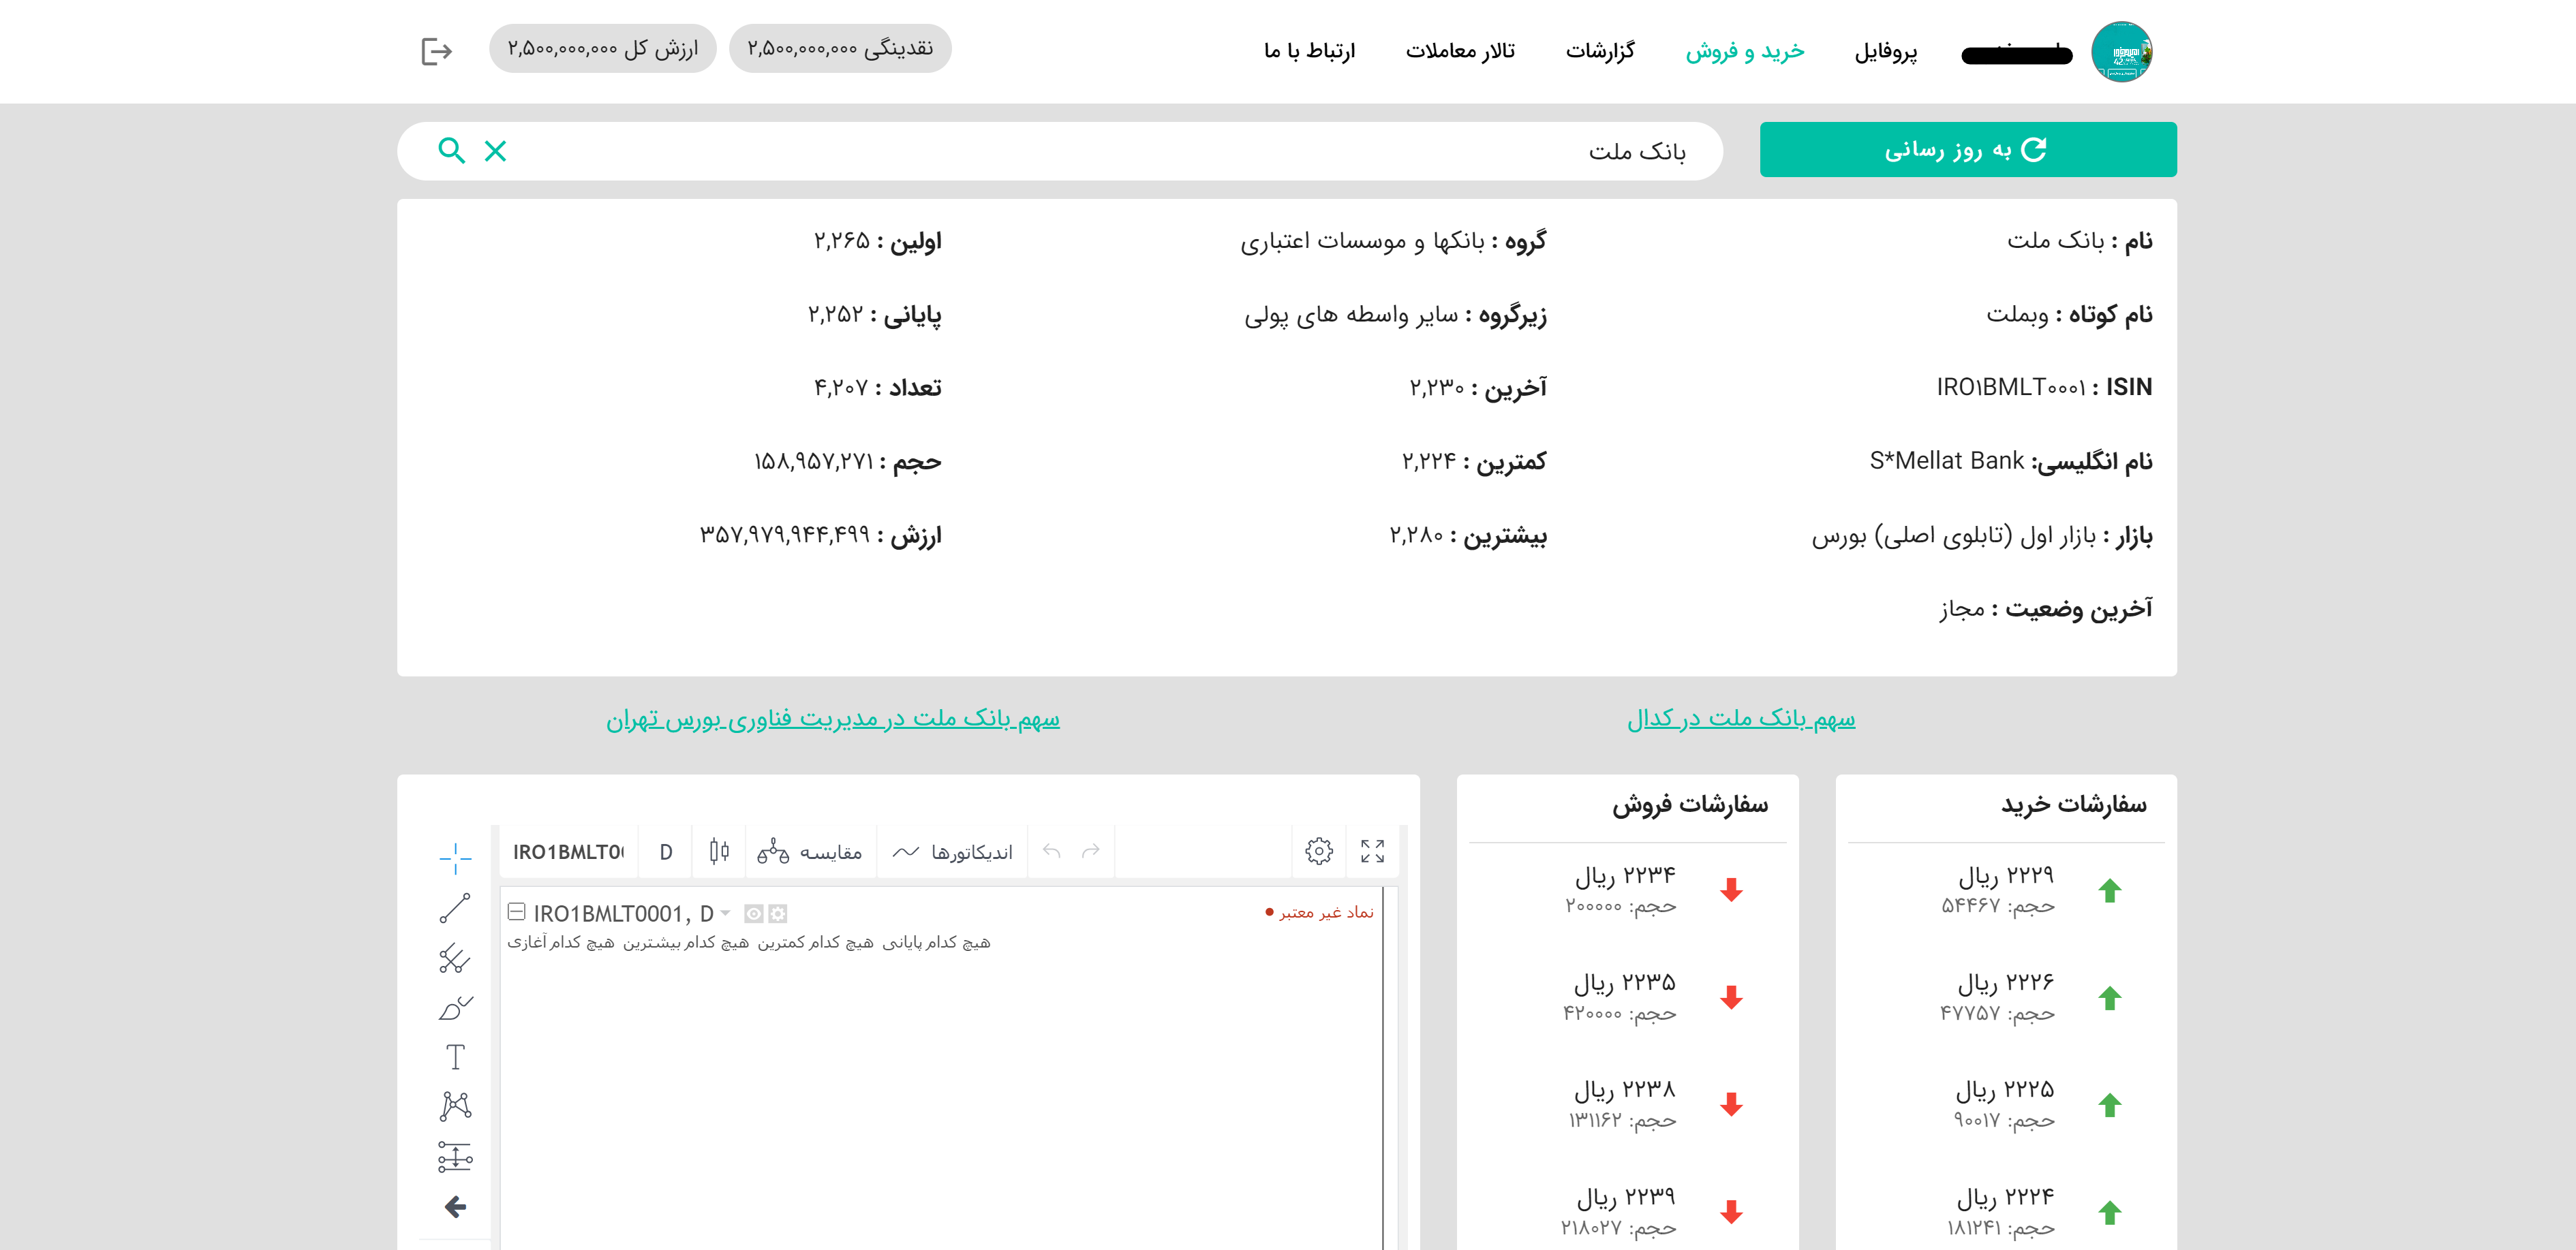
Task: Open the گزارشات menu item
Action: coord(1600,51)
